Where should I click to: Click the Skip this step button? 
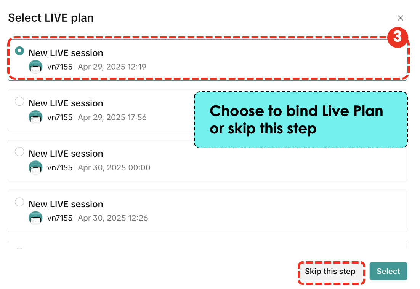[330, 272]
